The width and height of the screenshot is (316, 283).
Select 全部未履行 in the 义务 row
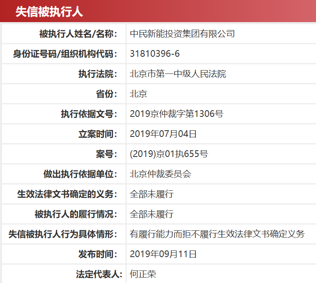pyautogui.click(x=152, y=194)
